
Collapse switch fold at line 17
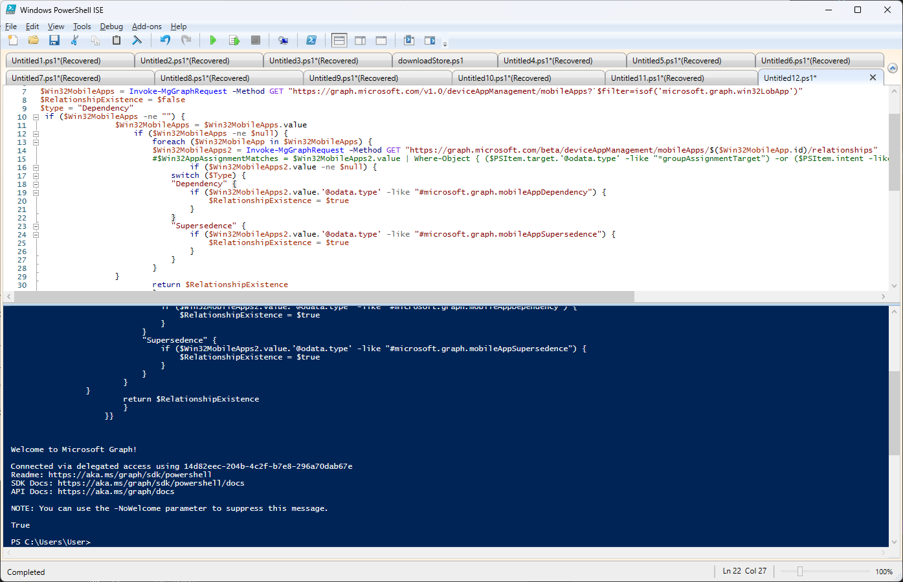click(x=36, y=176)
